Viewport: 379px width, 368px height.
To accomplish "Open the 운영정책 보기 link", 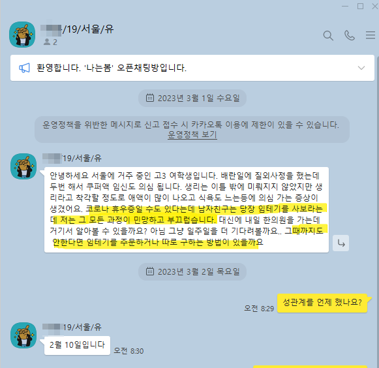I will point(192,134).
